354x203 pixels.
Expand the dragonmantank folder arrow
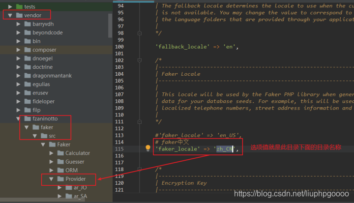[x=18, y=76]
